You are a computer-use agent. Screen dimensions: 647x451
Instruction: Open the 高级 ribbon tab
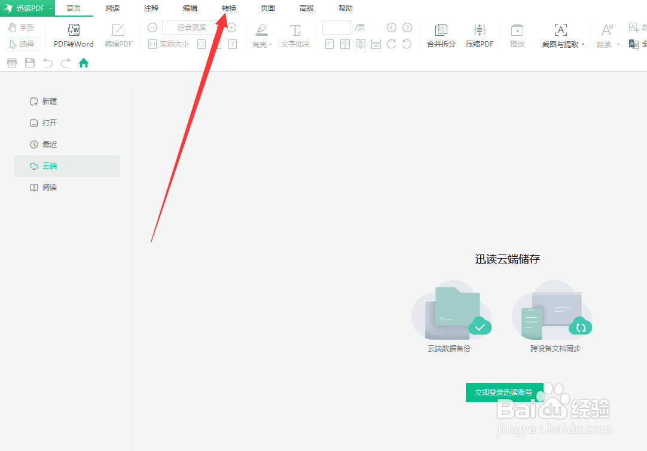[x=307, y=8]
